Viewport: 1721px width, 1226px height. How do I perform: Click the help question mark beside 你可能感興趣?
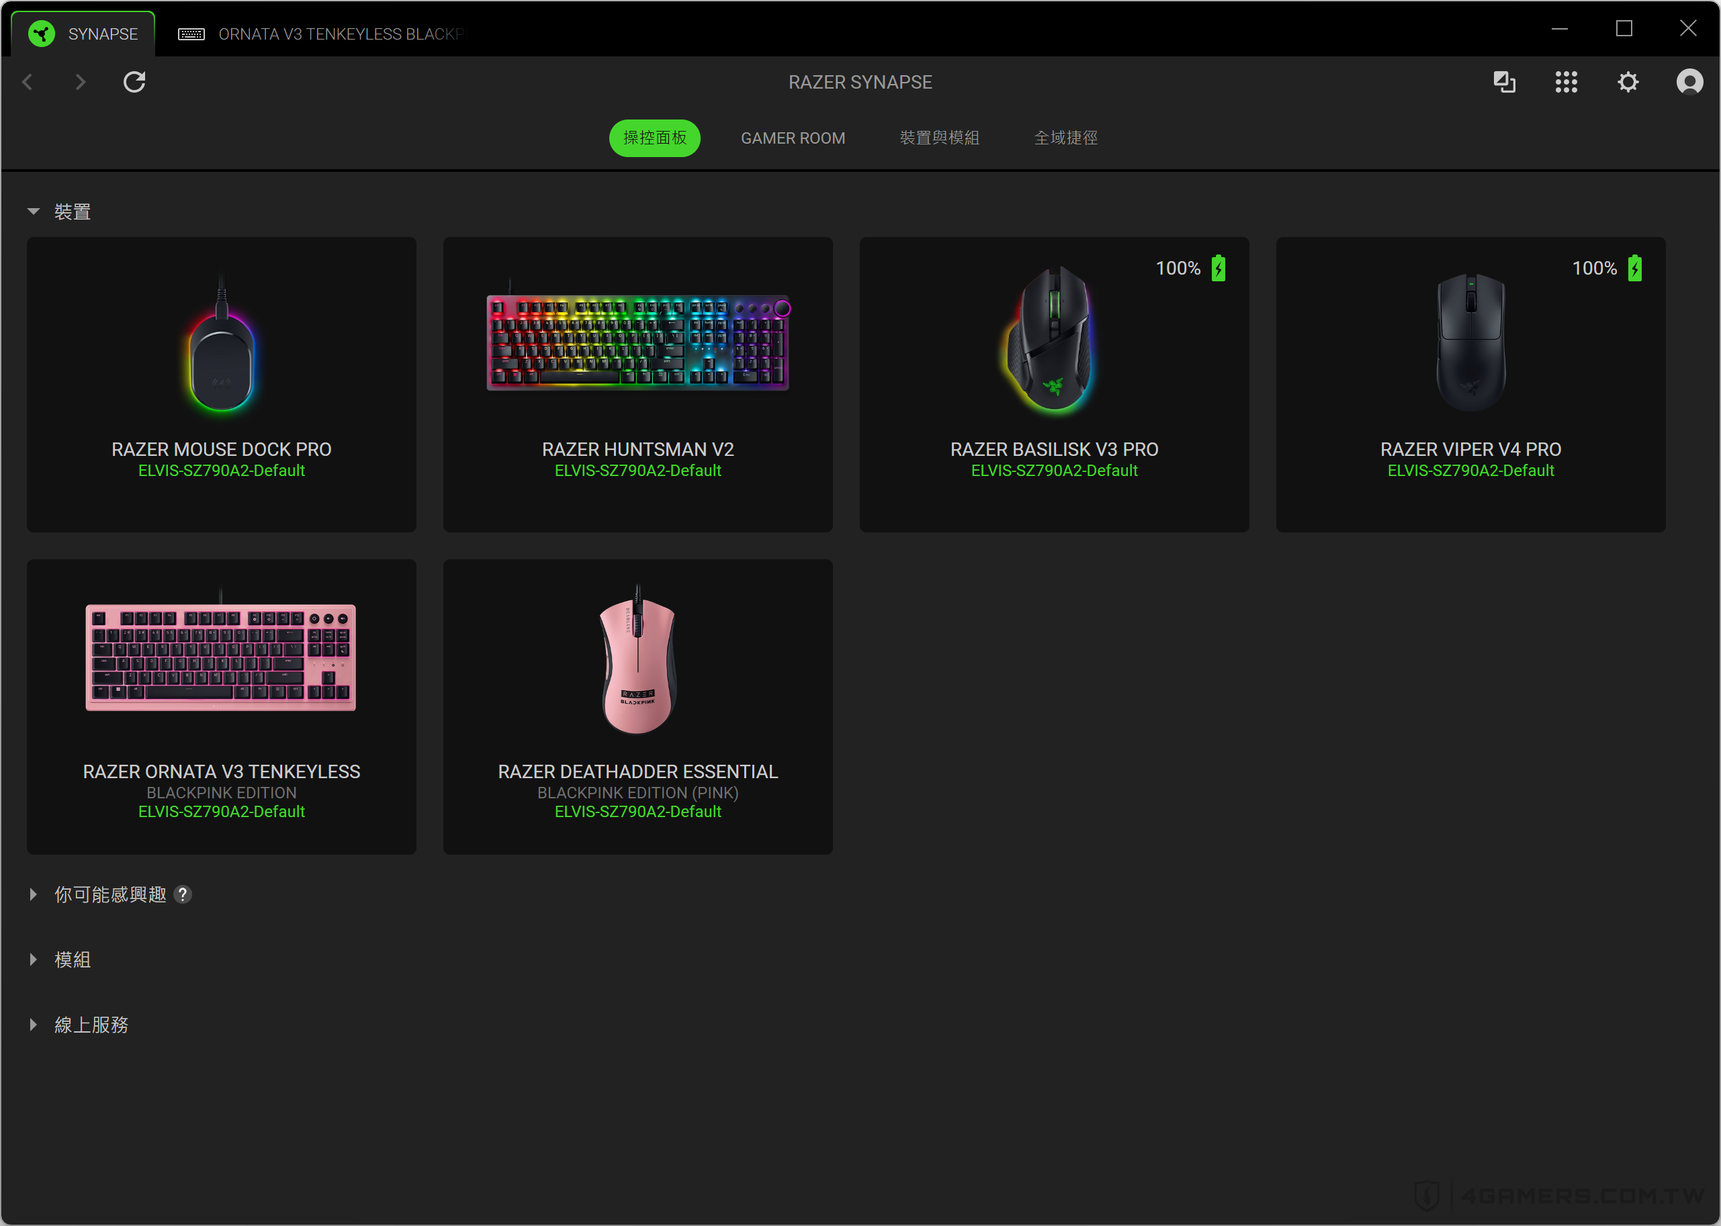pos(183,894)
